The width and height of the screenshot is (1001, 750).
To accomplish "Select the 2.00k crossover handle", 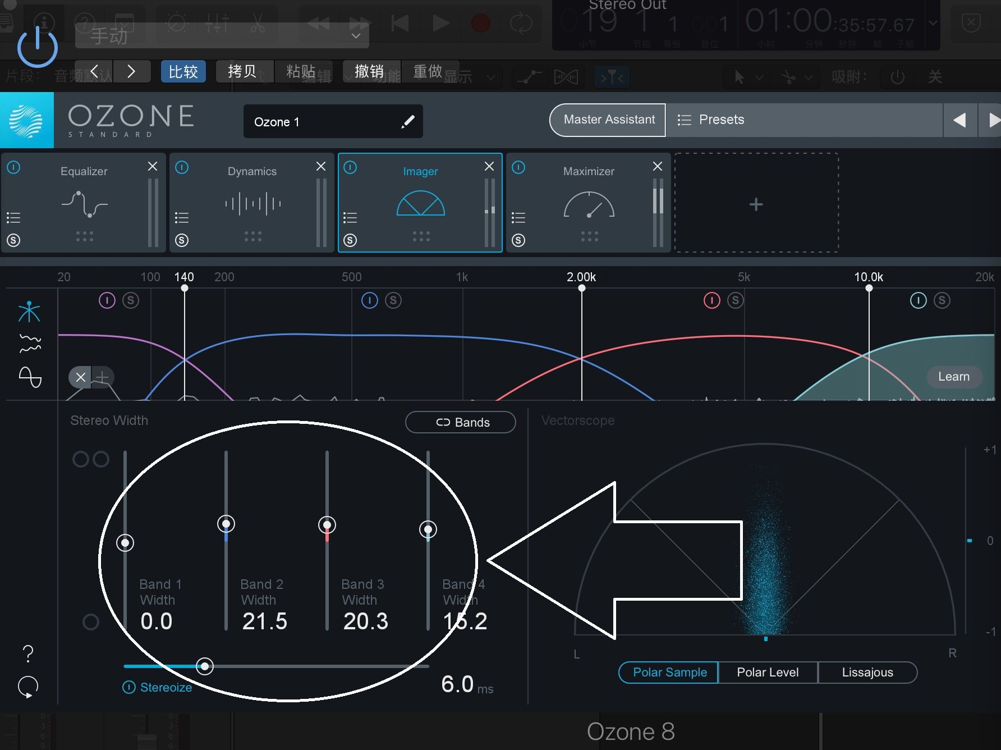I will [x=582, y=288].
